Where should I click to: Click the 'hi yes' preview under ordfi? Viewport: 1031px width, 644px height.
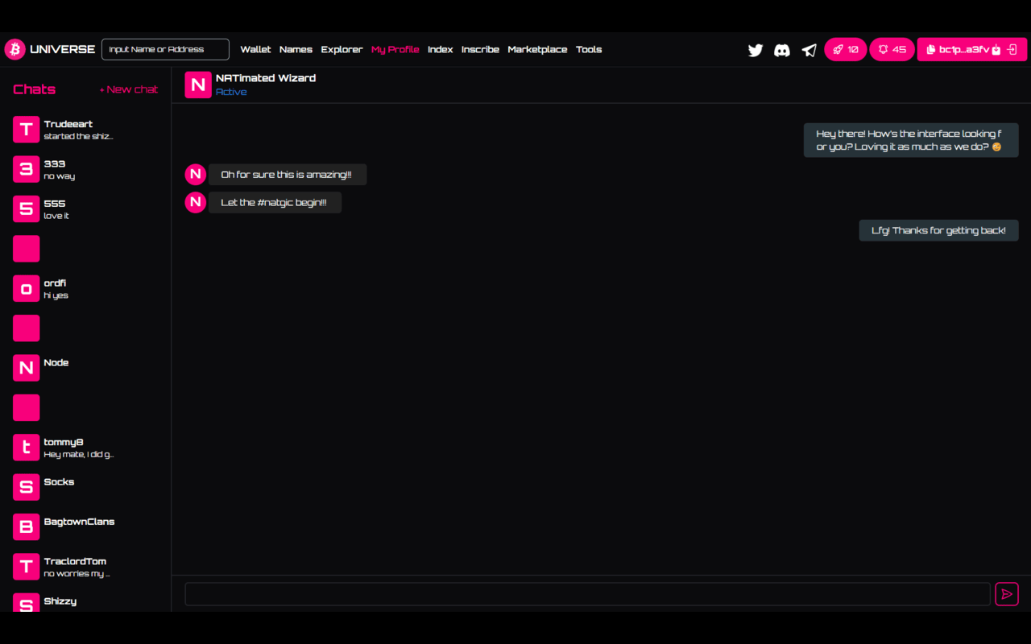[x=56, y=295]
